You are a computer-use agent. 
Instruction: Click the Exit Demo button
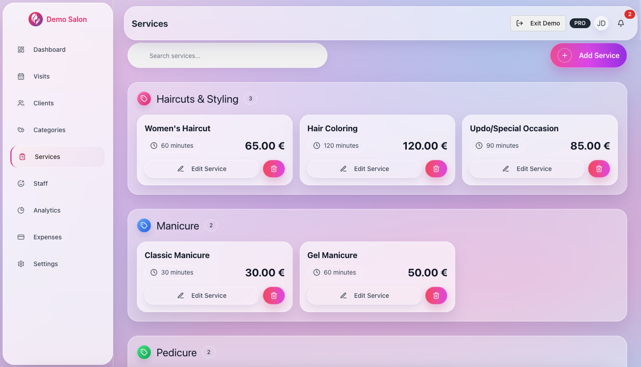click(538, 23)
